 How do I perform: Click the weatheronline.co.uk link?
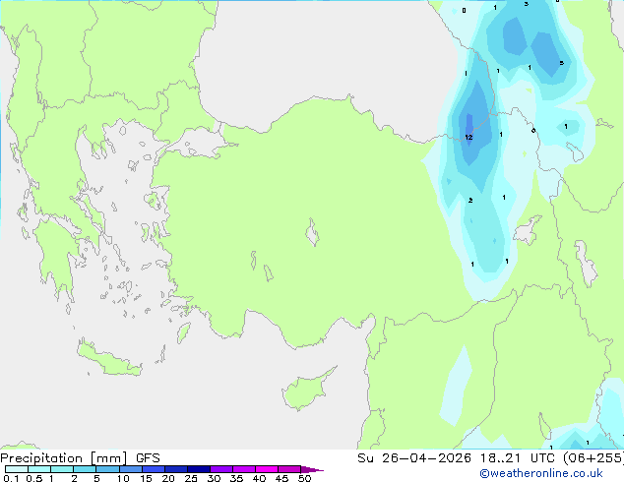541,473
